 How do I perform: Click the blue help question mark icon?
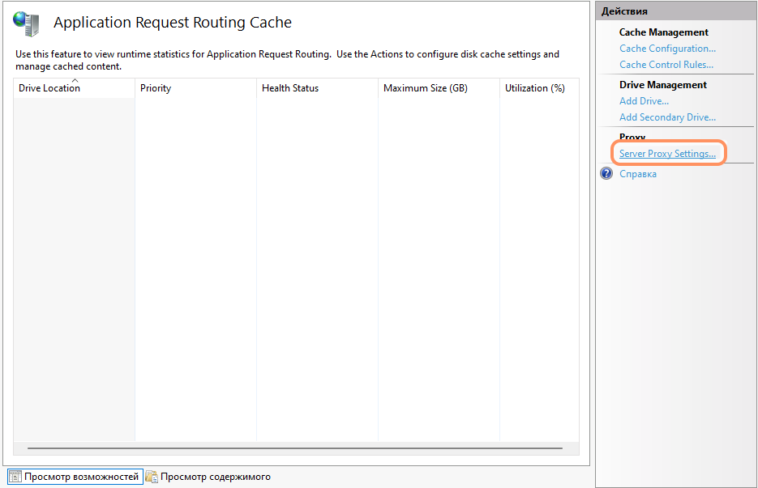pyautogui.click(x=606, y=174)
